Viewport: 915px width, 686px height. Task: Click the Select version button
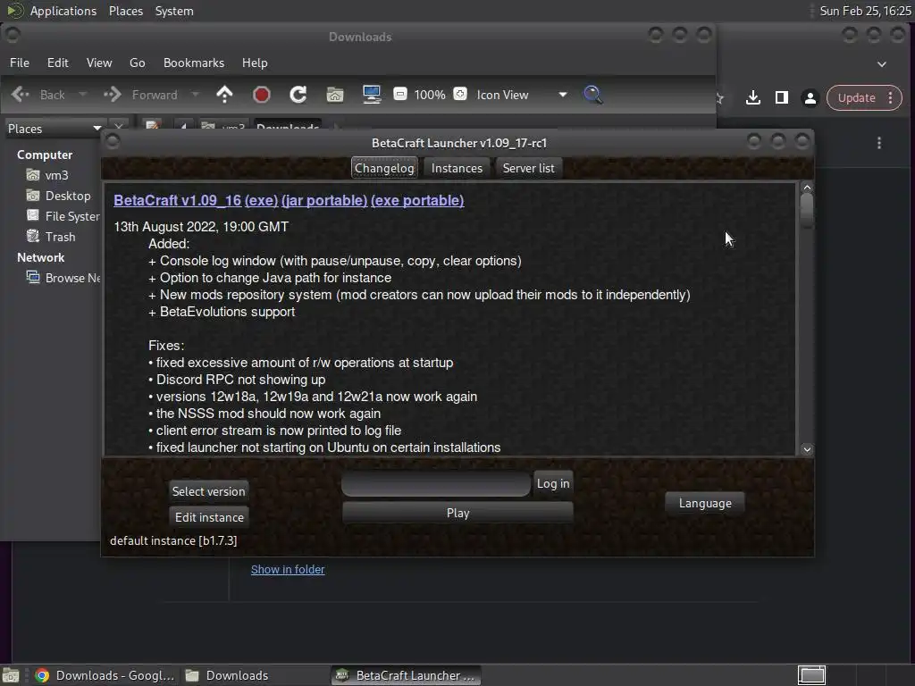pyautogui.click(x=209, y=491)
